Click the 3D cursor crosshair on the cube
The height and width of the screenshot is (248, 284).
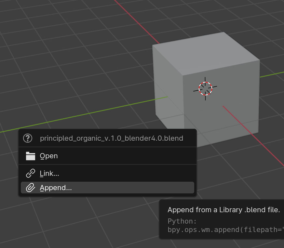[205, 88]
